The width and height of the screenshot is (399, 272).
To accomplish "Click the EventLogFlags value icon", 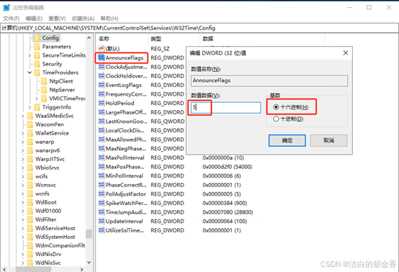I will point(102,85).
